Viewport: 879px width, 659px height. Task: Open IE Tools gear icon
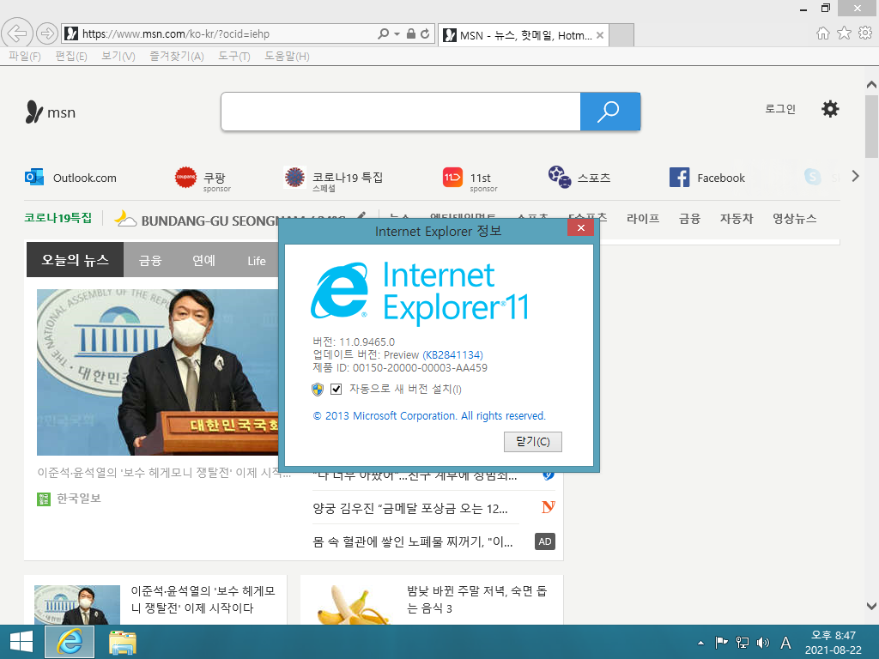(x=865, y=33)
